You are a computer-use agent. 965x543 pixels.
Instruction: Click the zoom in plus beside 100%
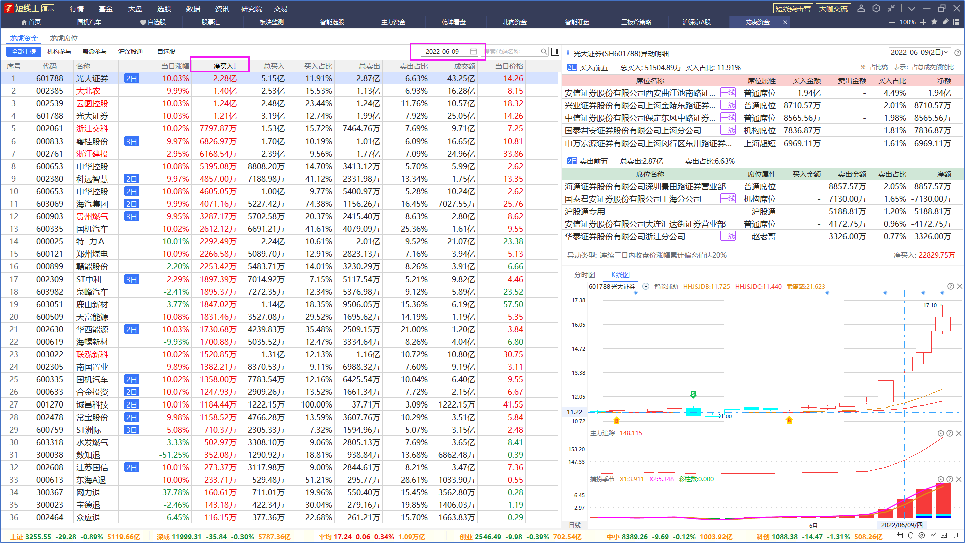click(923, 22)
